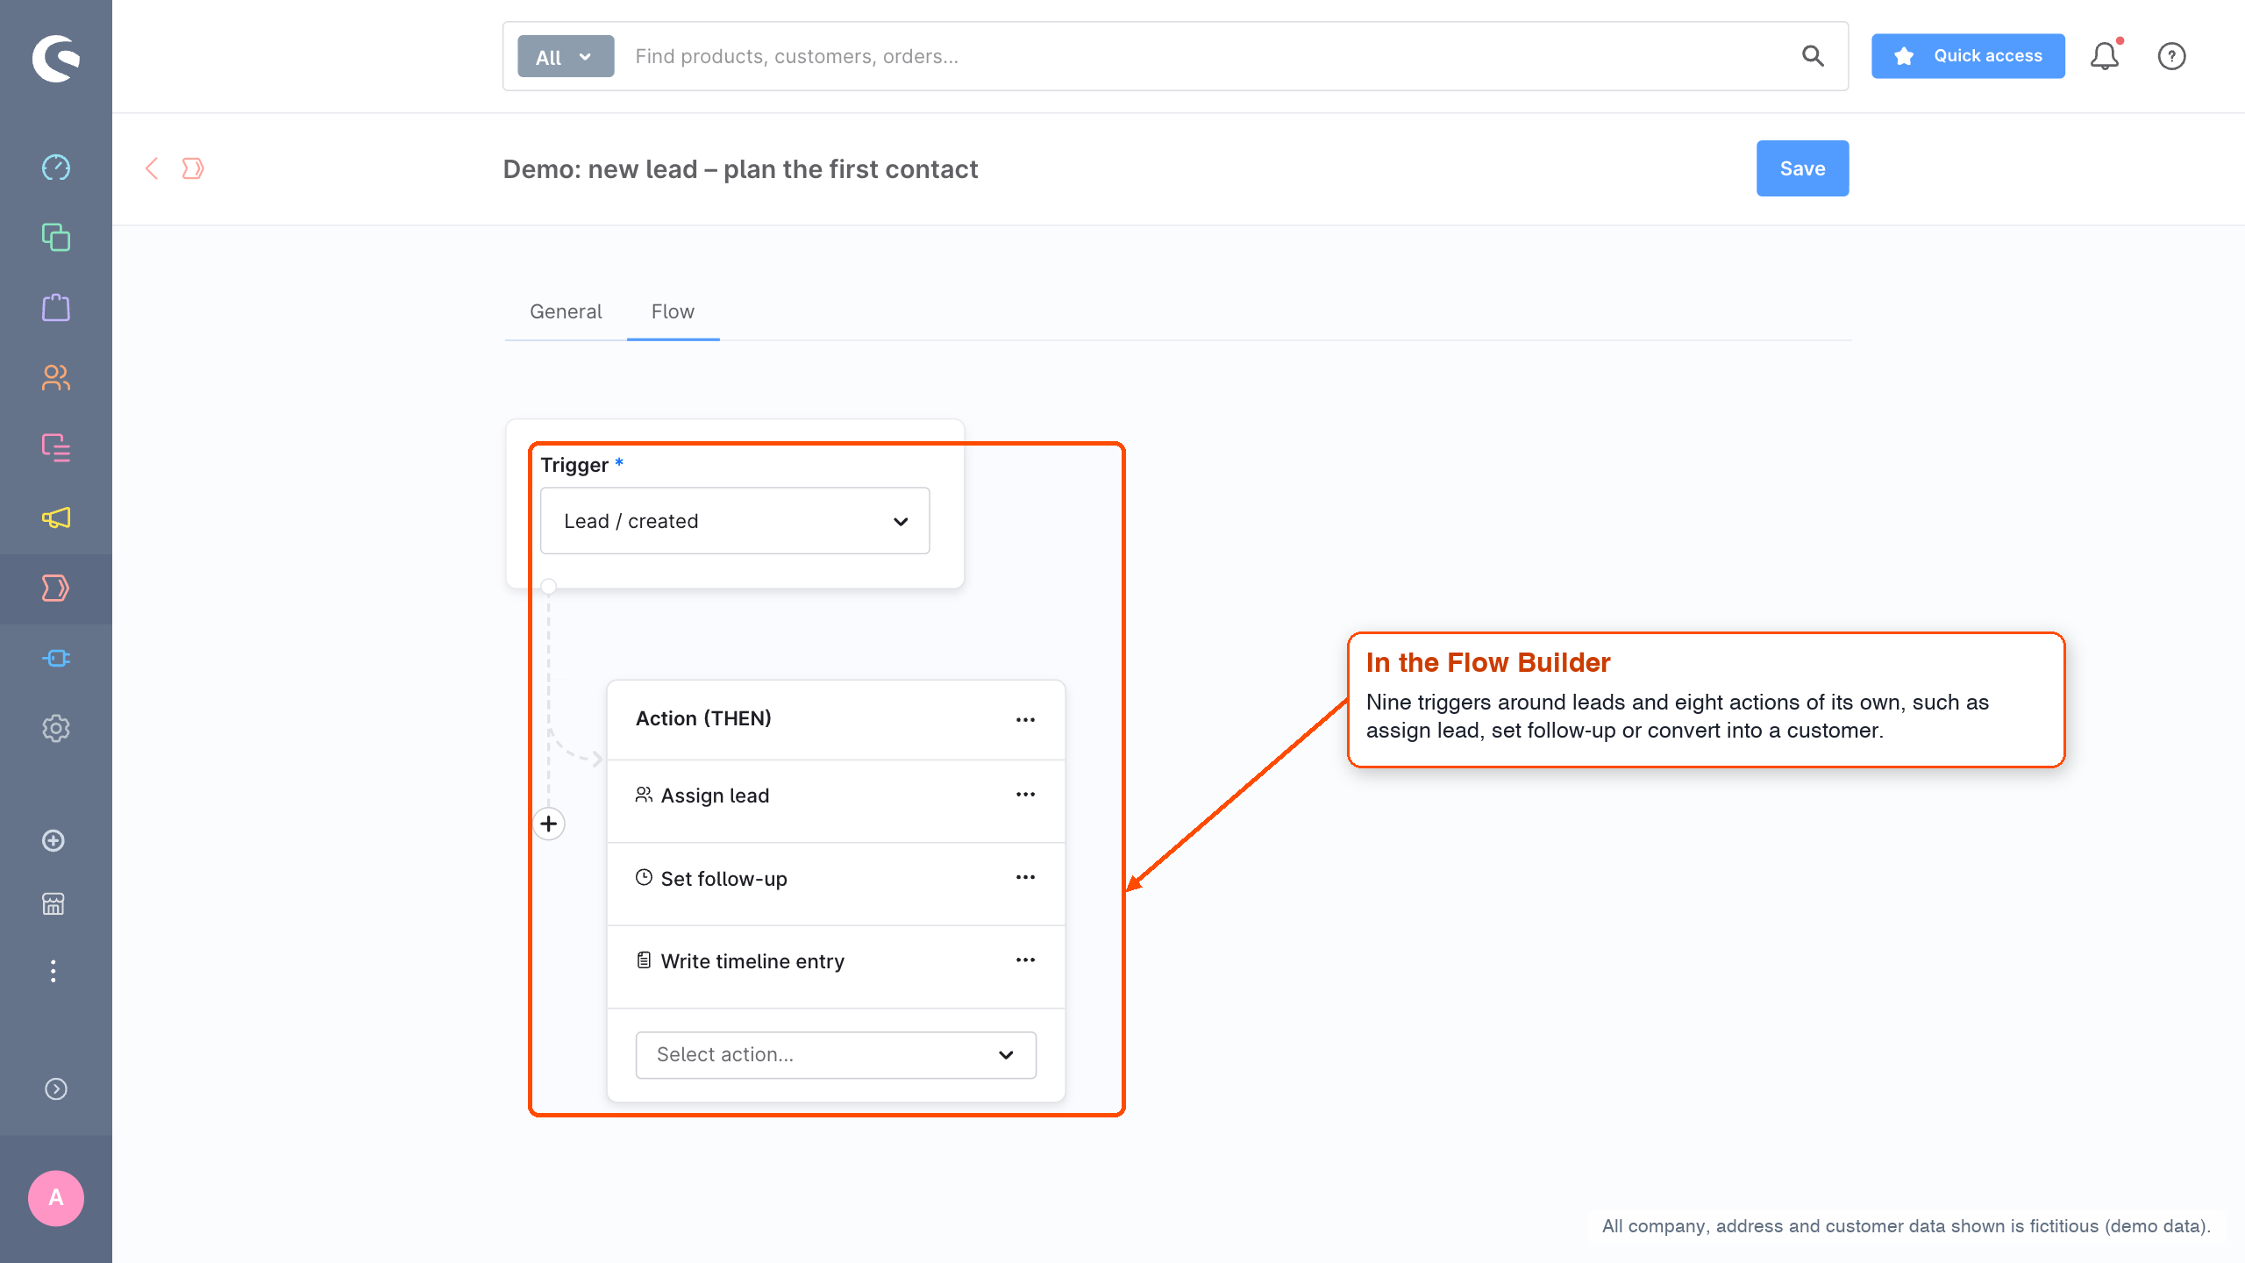Open the notifications bell
Viewport: 2245px width, 1263px height.
coord(2105,56)
